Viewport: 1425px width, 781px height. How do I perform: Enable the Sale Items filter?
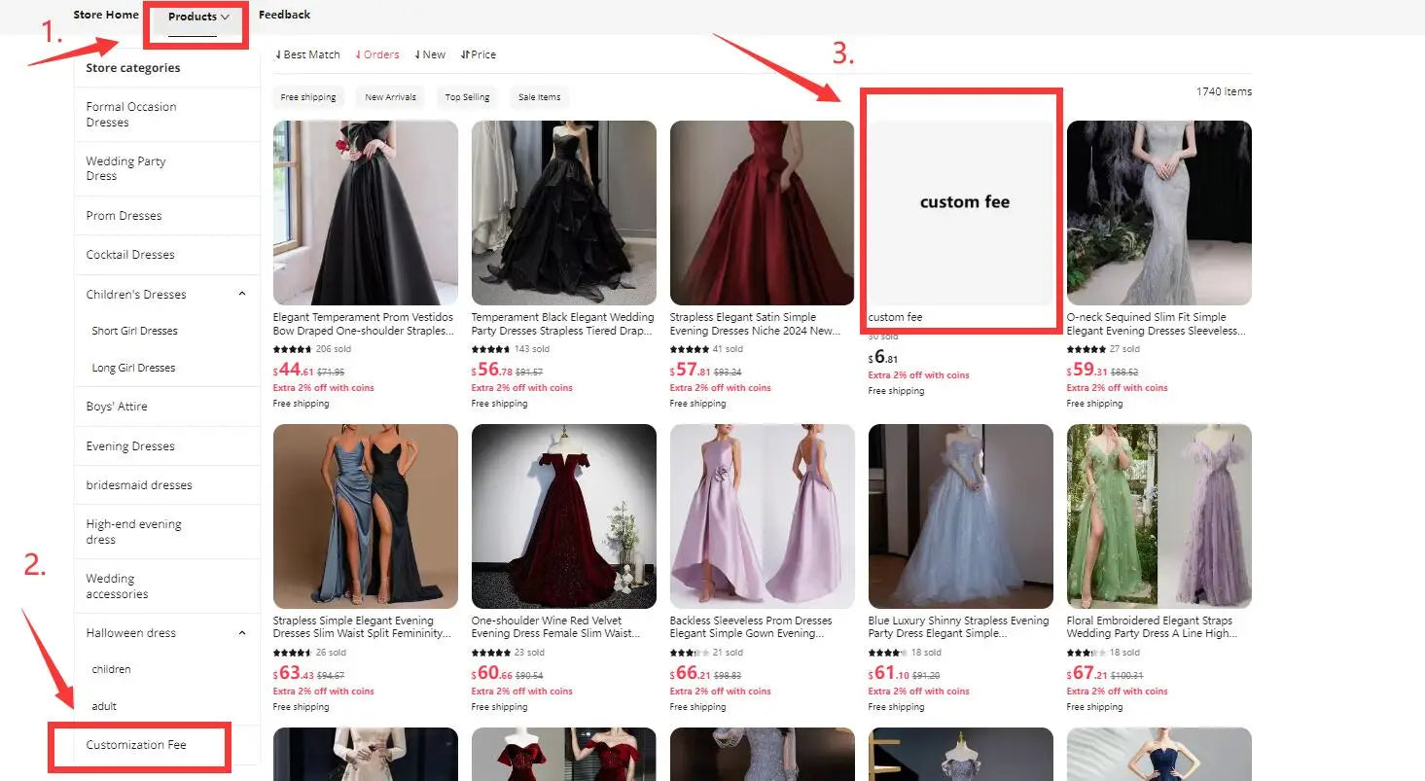click(x=539, y=96)
